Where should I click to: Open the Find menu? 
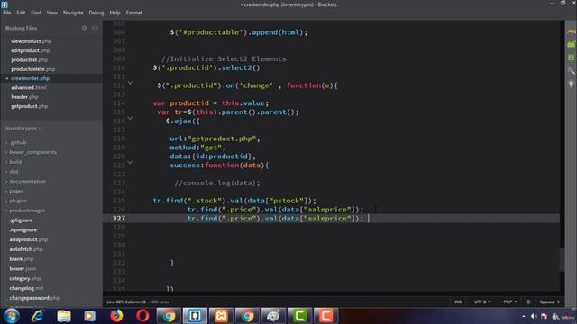(36, 13)
